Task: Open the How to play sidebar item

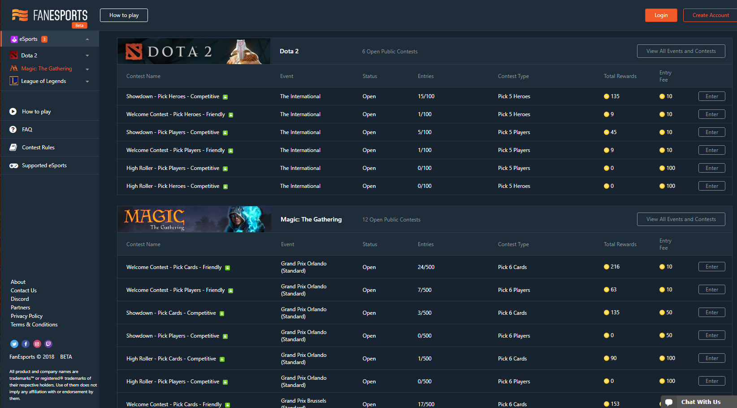Action: pyautogui.click(x=50, y=112)
